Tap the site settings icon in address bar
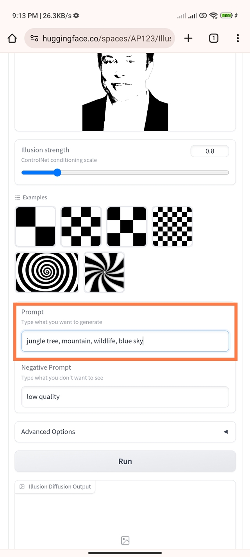The height and width of the screenshot is (557, 250). click(34, 38)
